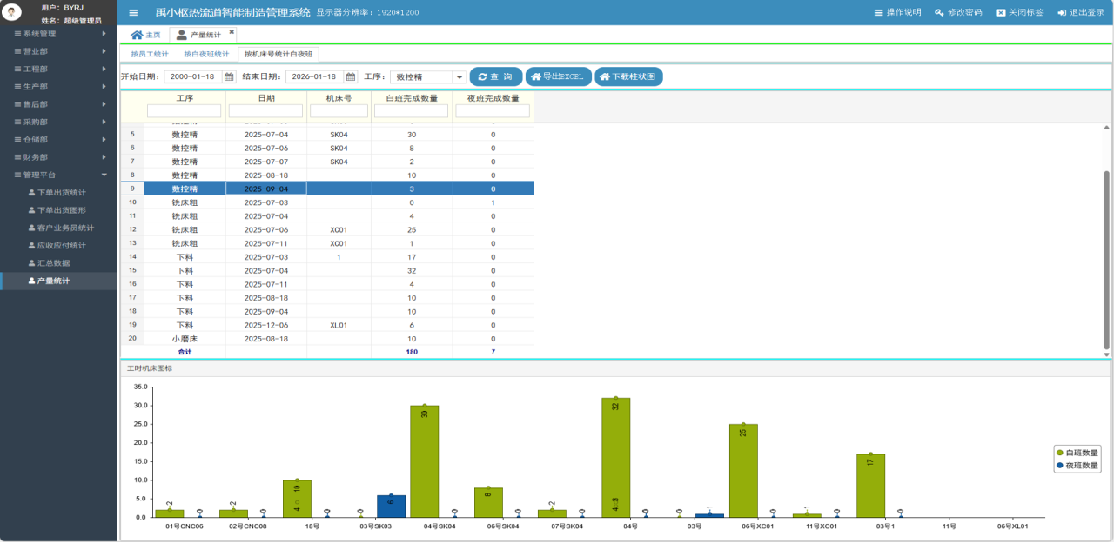The image size is (1114, 543).
Task: Click the user avatar icon
Action: (13, 12)
